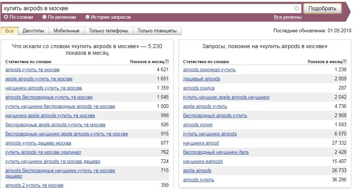This screenshot has height=189, width=353.
Task: Switch to the 'Только планшеты' tab
Action: tap(157, 31)
